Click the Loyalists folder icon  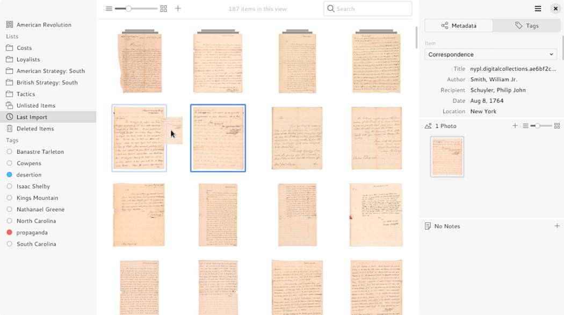9,59
